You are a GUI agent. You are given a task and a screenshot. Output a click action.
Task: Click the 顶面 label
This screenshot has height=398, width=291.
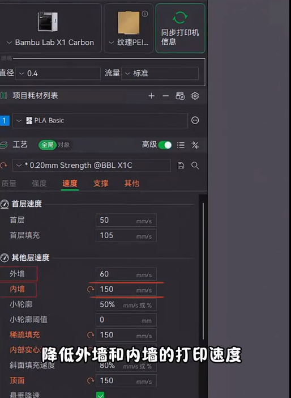coord(17,381)
